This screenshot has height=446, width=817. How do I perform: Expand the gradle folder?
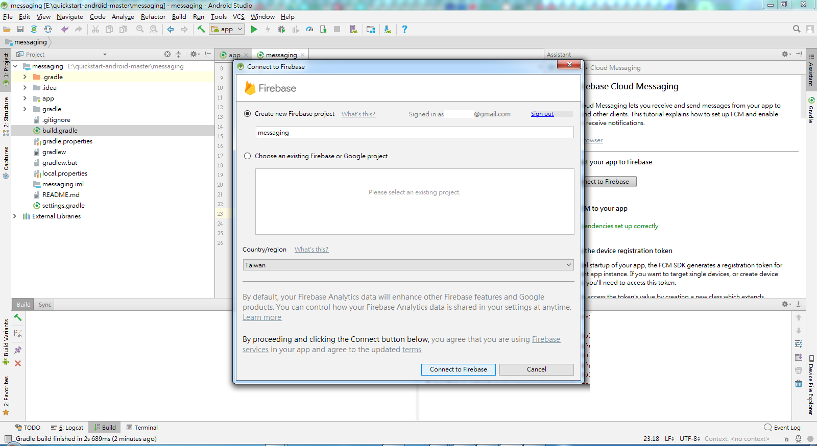[25, 109]
